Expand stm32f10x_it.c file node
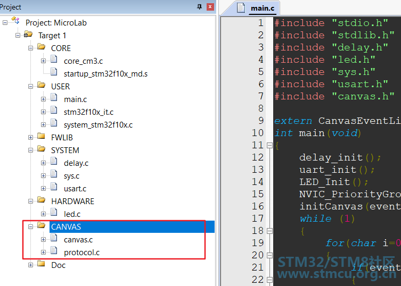Screen dimensions: 401x286 [43, 112]
